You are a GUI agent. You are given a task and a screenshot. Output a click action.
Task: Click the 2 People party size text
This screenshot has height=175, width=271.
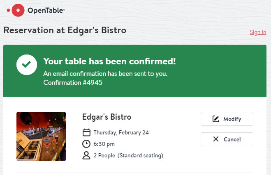(104, 155)
